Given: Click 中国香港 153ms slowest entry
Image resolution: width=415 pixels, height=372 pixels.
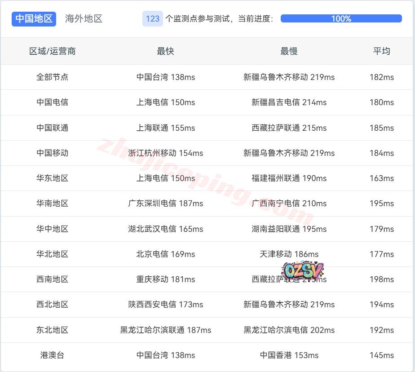Looking at the screenshot, I should (289, 355).
